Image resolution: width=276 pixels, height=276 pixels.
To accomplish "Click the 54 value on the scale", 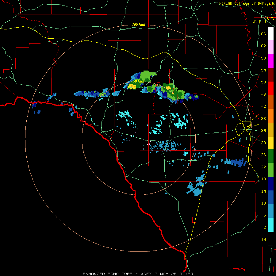I will [x=263, y=70].
